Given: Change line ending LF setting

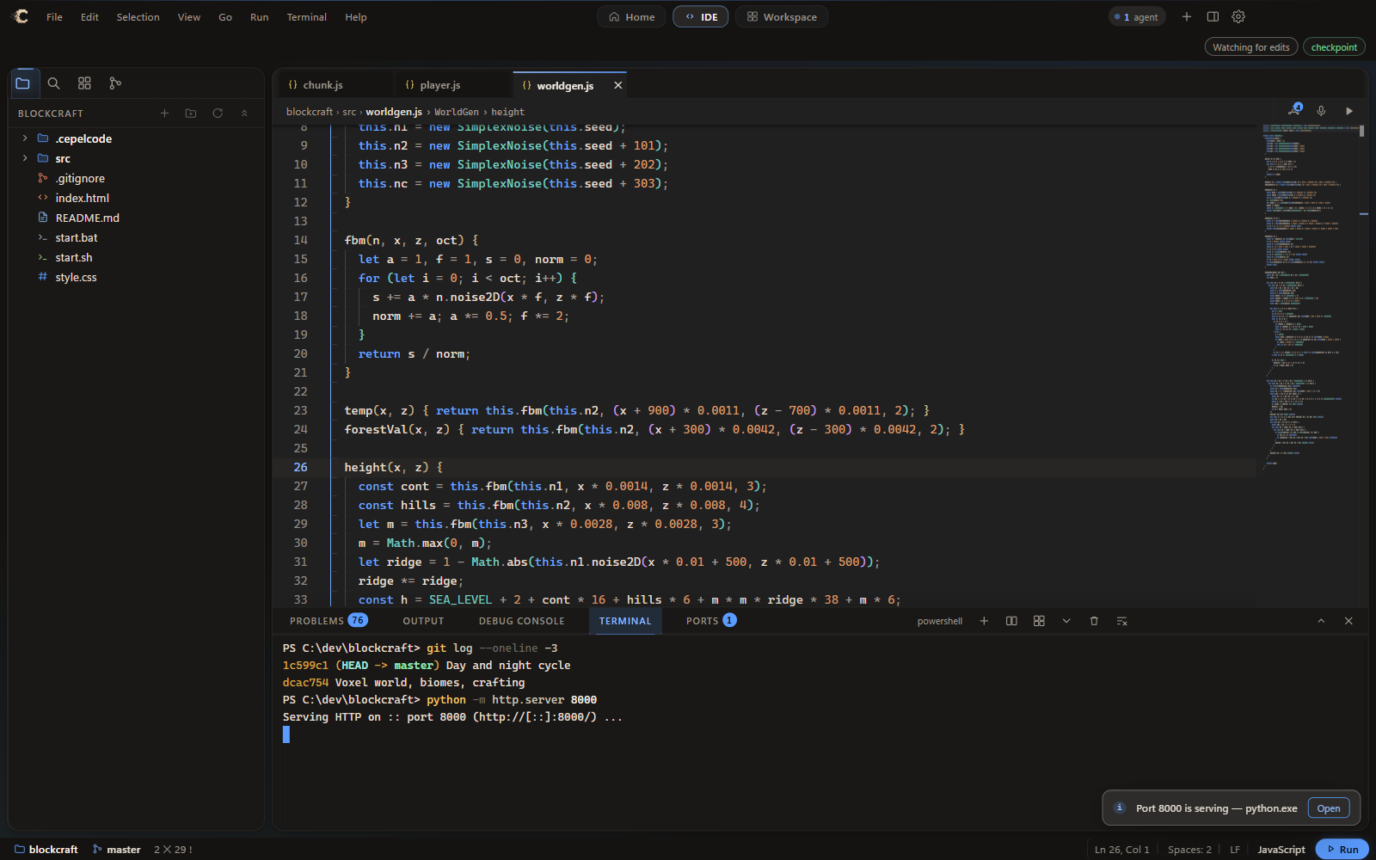Looking at the screenshot, I should (x=1235, y=850).
